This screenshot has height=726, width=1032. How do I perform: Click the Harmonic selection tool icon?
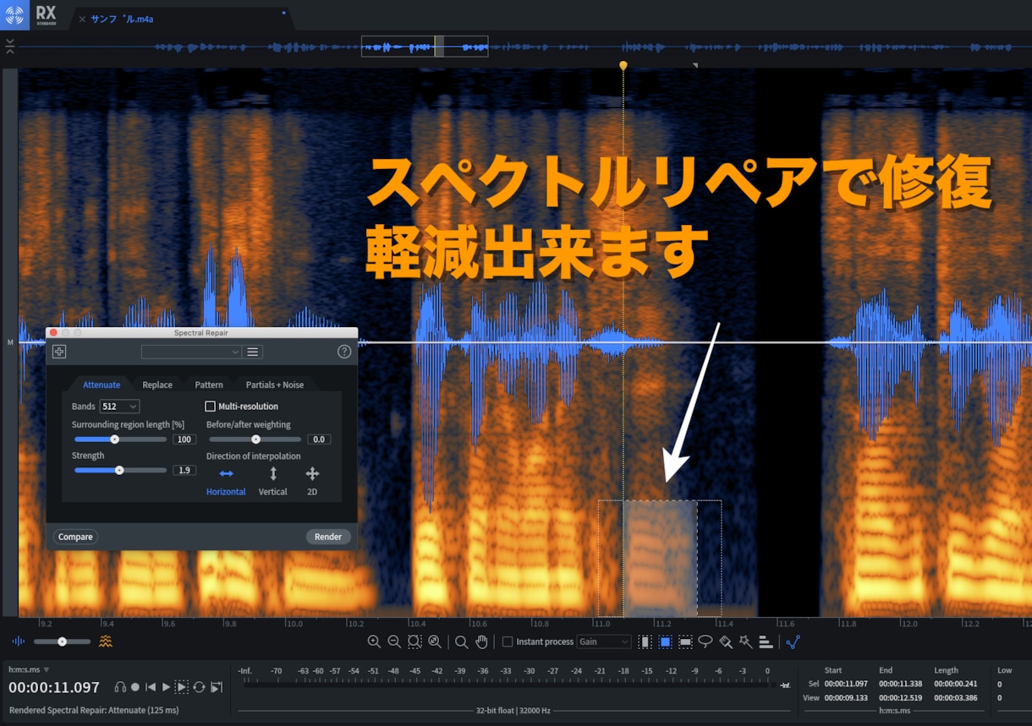766,642
